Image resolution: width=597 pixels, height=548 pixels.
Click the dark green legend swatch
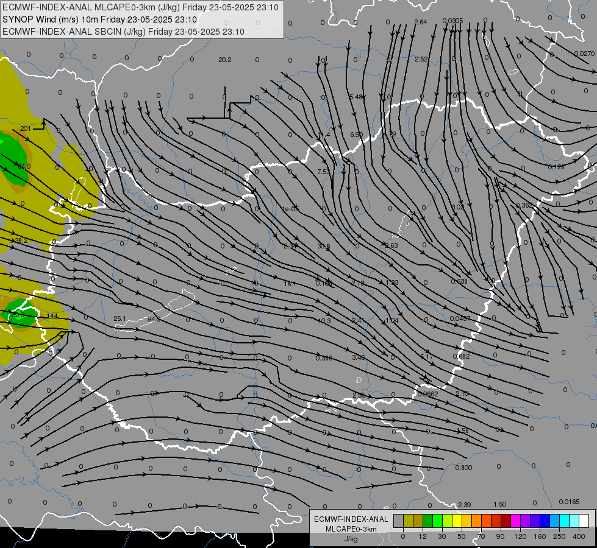[x=427, y=521]
